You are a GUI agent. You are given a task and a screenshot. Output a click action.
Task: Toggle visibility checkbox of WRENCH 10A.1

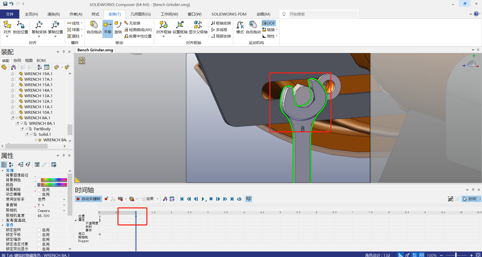click(17, 112)
